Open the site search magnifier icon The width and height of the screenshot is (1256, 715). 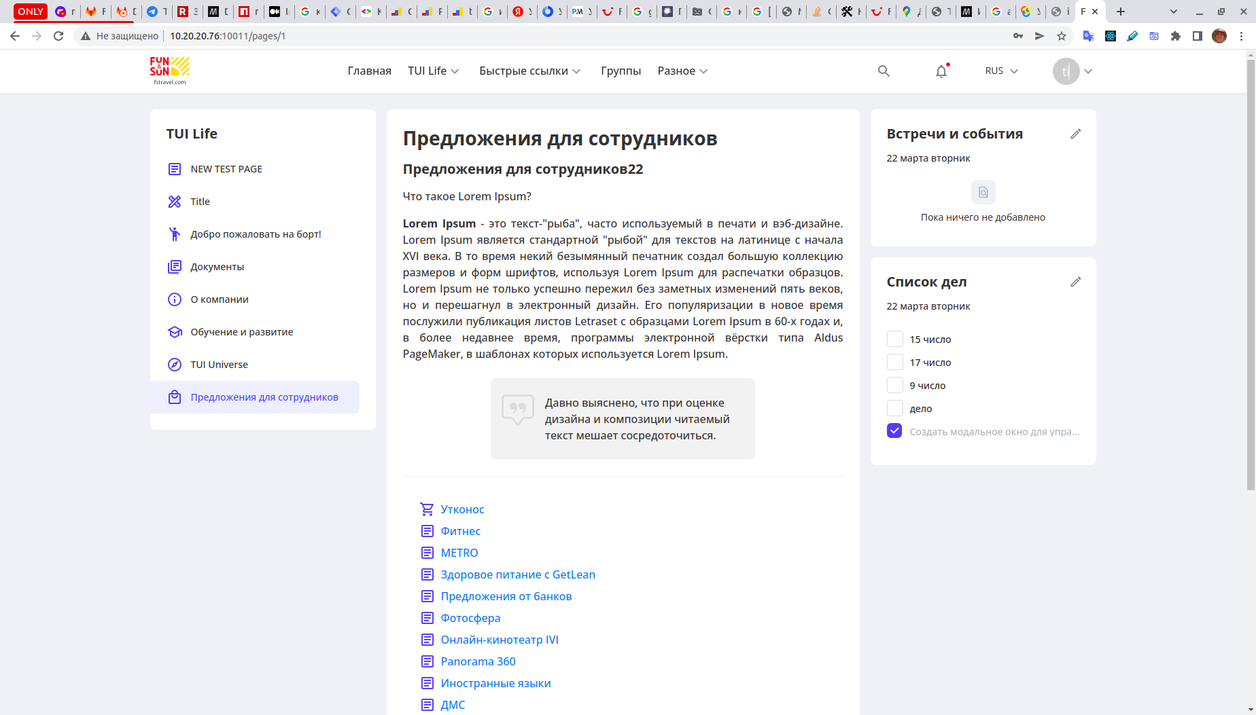coord(884,71)
